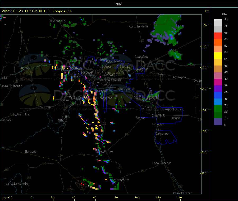Image resolution: width=238 pixels, height=201 pixels.
Task: Click the 100 km horizontal axis label
Action: point(137,197)
